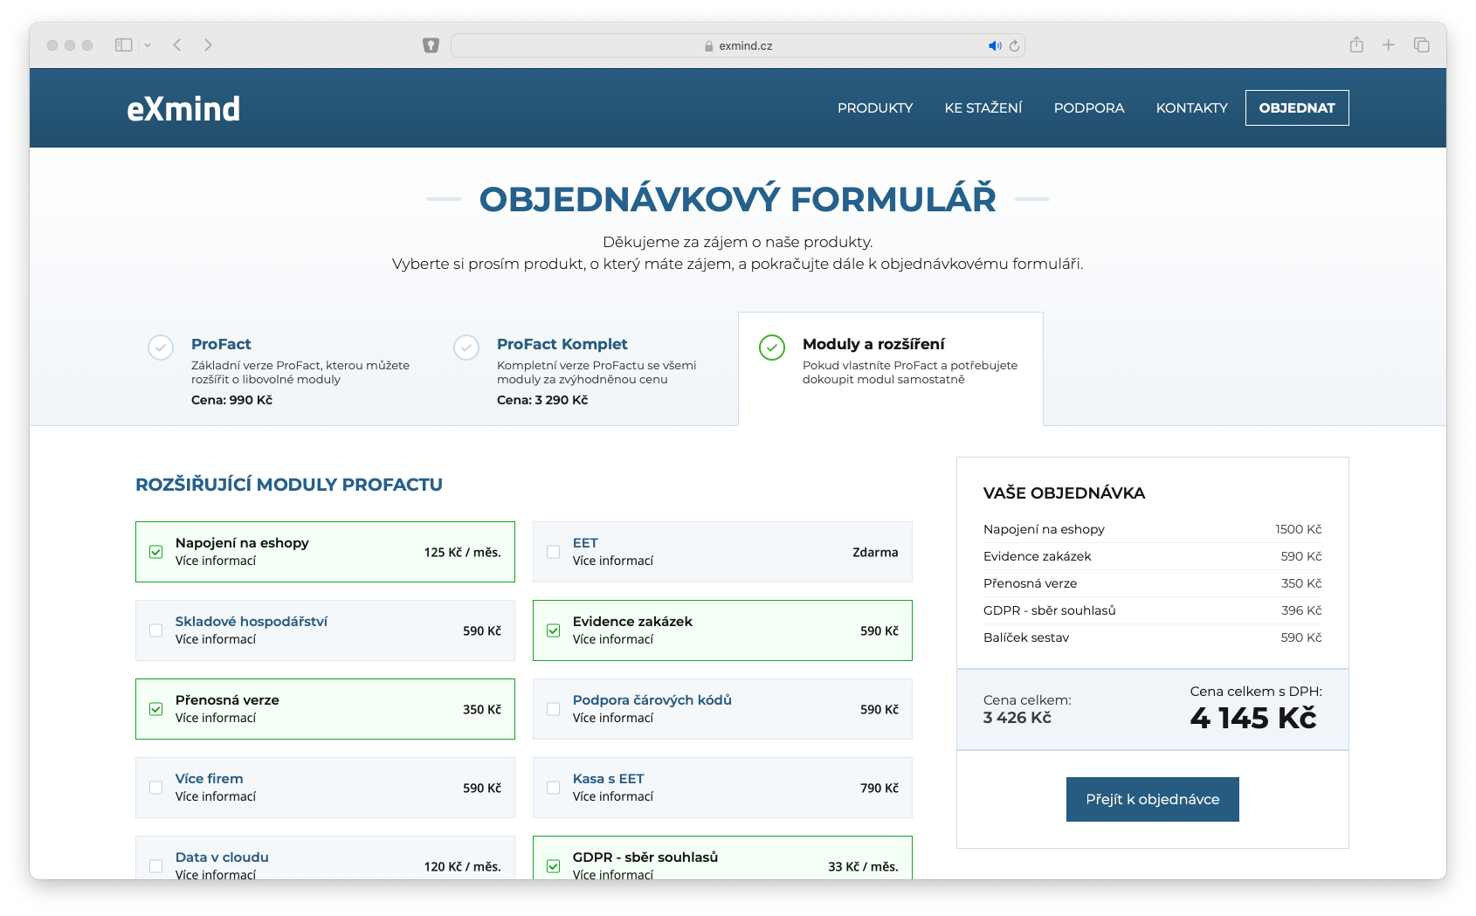Go back with the back arrow
Screen dimensions: 1476x916
point(177,45)
